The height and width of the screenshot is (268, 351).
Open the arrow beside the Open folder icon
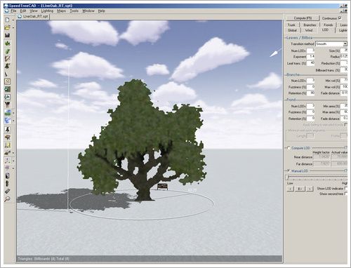click(x=13, y=27)
